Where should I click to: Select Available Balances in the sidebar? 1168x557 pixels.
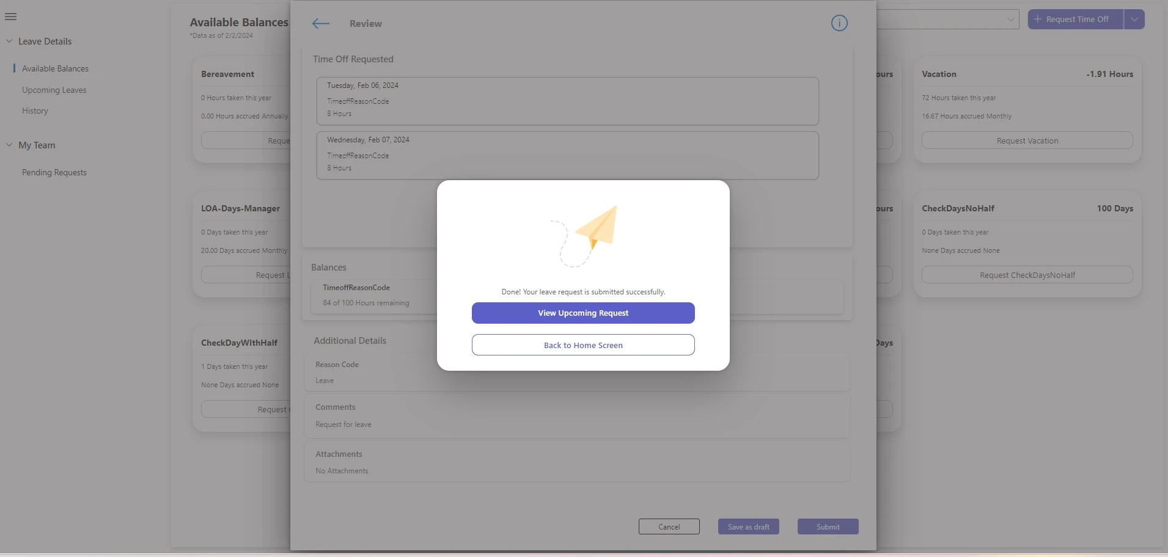click(x=55, y=68)
